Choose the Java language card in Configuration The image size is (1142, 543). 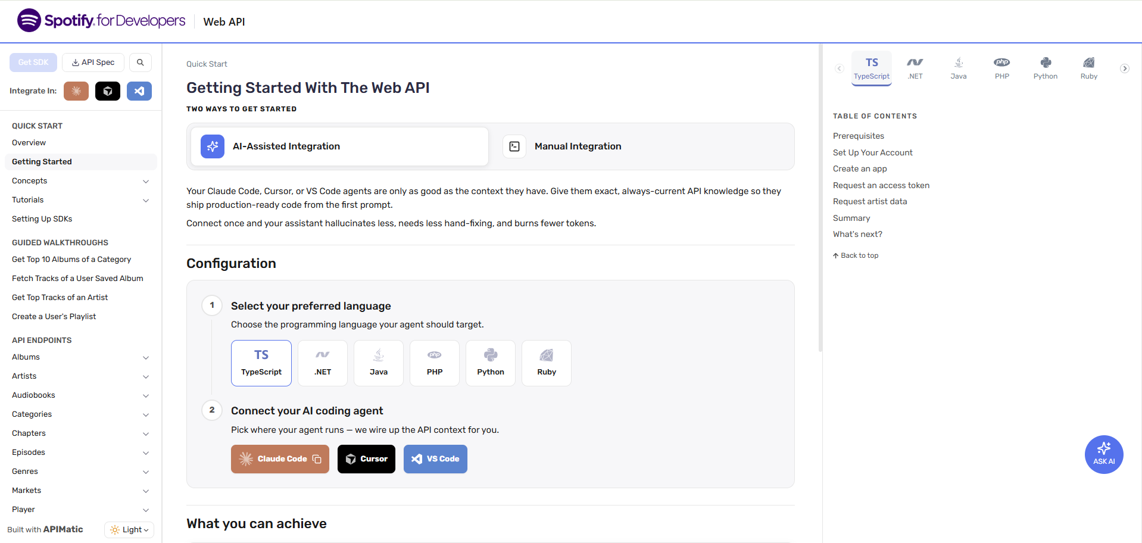(x=379, y=363)
